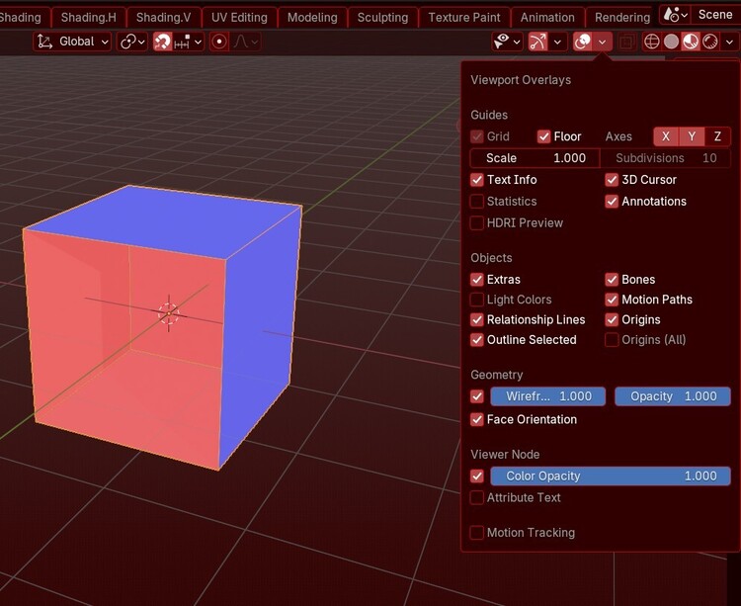Enable the Statistics checkbox
The height and width of the screenshot is (606, 741).
point(477,202)
